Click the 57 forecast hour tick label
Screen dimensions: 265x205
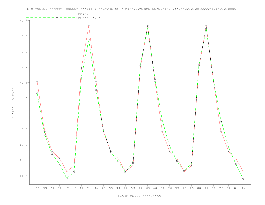click(x=177, y=188)
